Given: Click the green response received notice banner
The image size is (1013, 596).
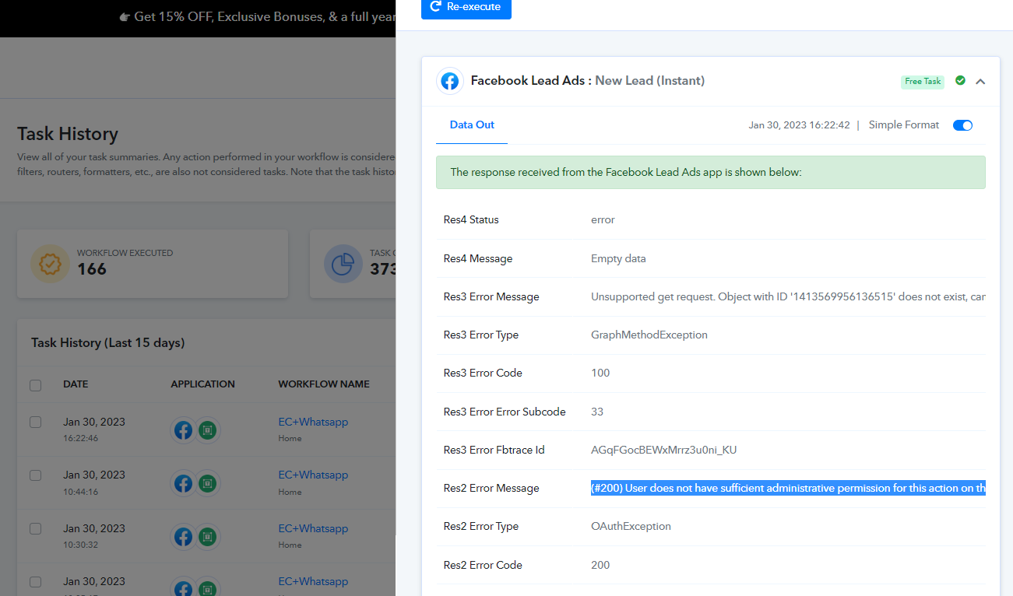Looking at the screenshot, I should pyautogui.click(x=711, y=172).
